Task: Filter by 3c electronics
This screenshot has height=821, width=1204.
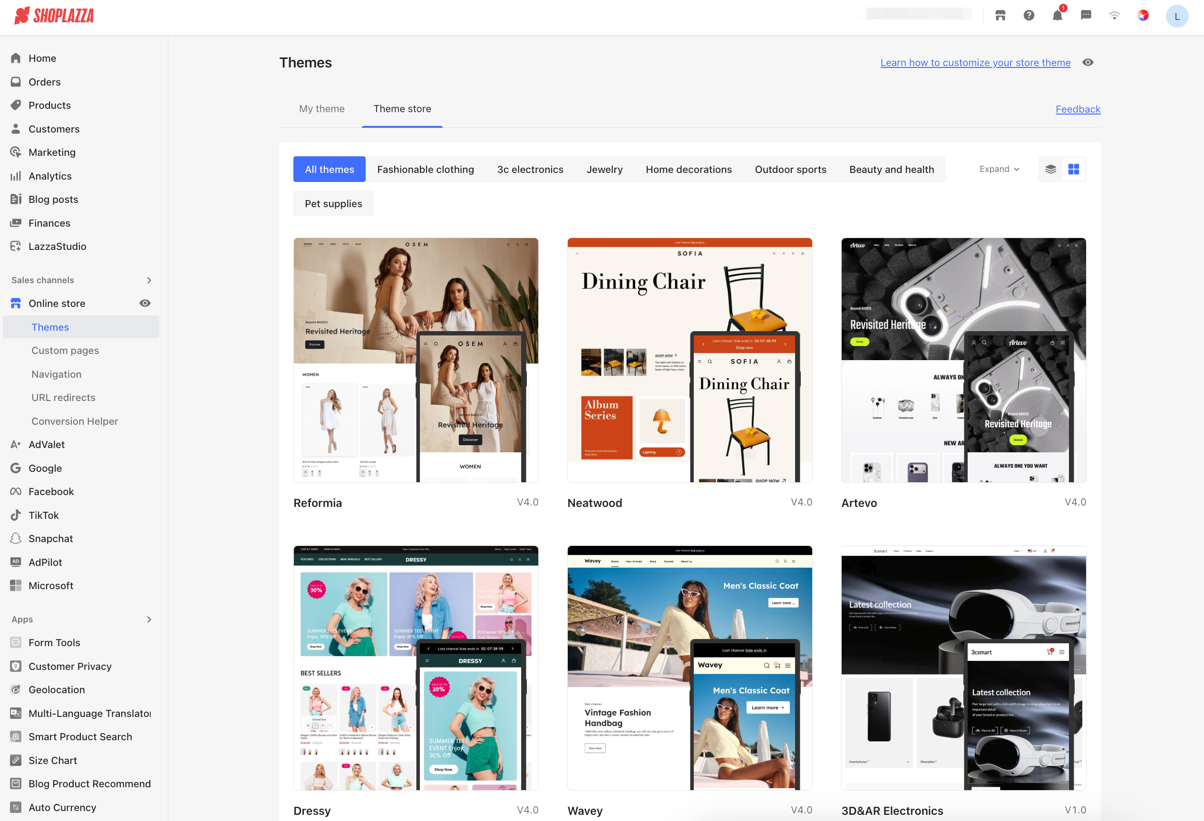Action: (530, 169)
